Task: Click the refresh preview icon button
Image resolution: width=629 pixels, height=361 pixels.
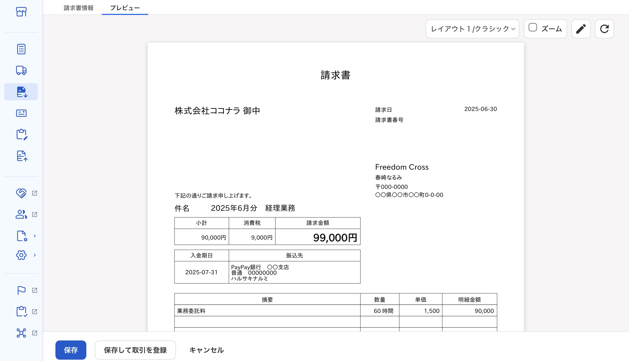Action: point(604,29)
